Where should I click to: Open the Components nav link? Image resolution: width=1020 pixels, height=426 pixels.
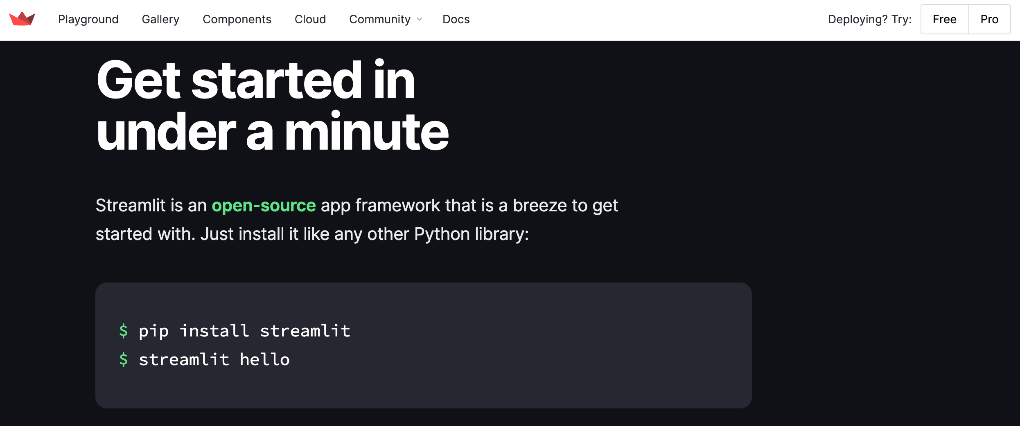[x=237, y=19]
